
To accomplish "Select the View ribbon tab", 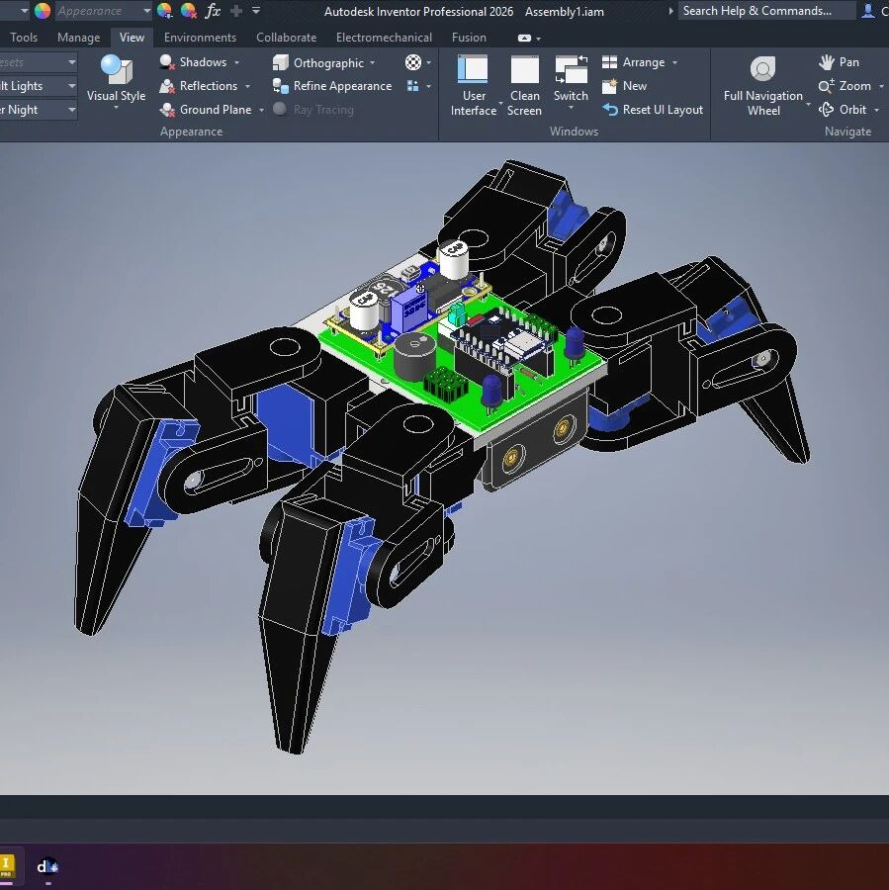I will 132,38.
